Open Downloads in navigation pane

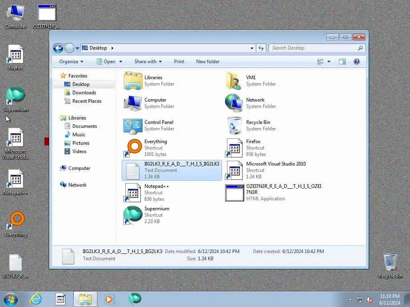coord(84,93)
